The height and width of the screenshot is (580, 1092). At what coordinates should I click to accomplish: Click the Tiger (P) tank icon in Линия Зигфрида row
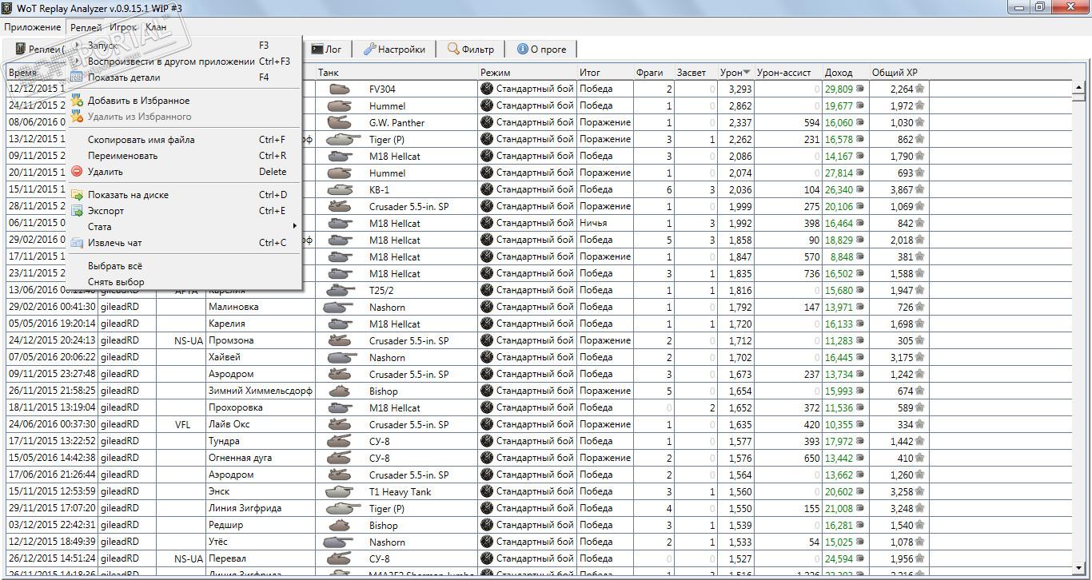342,509
